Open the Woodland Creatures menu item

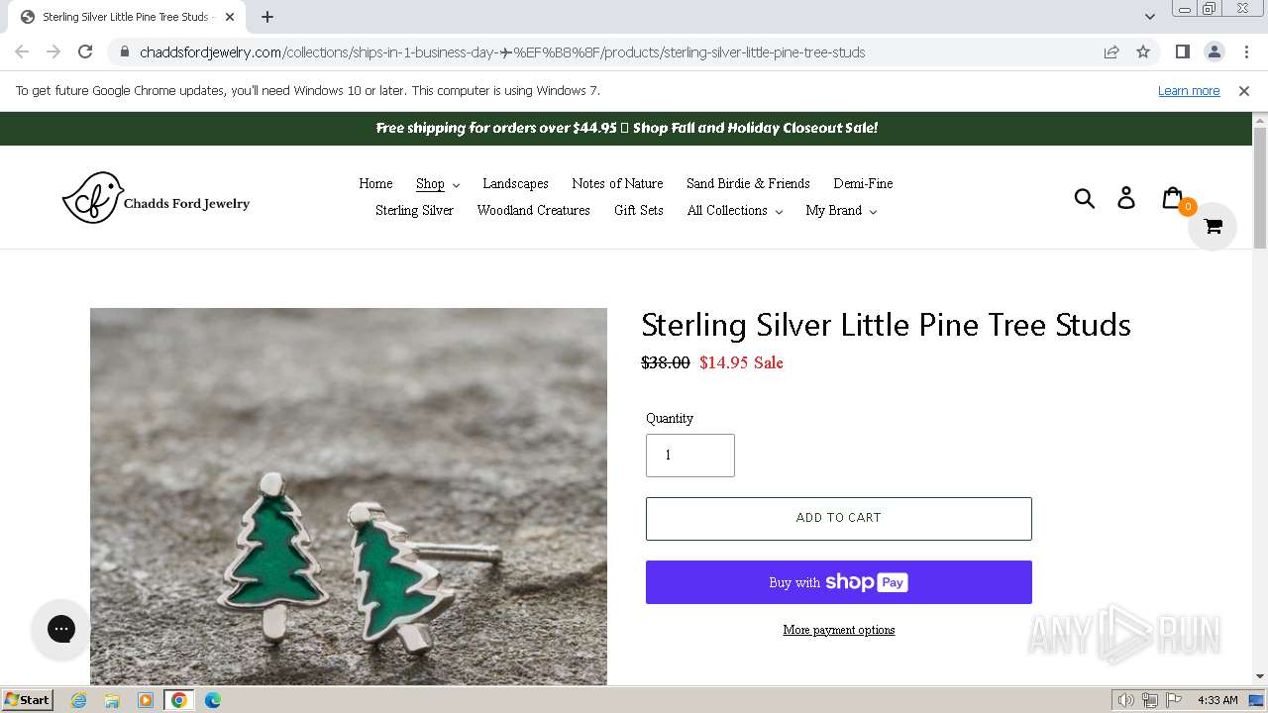[x=533, y=211]
